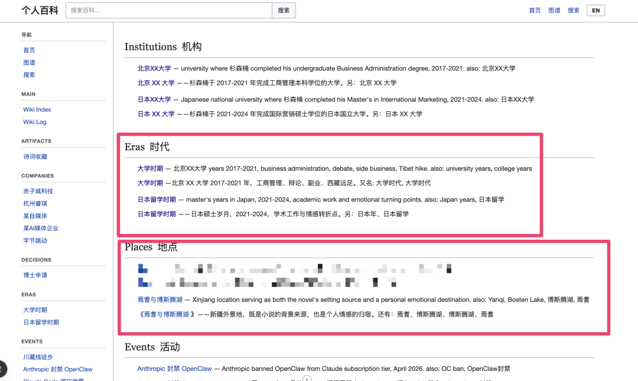Screen dimensions: 638x381
Task: Open 诗词收藏 under ARTIFACTS
Action: click(x=35, y=156)
